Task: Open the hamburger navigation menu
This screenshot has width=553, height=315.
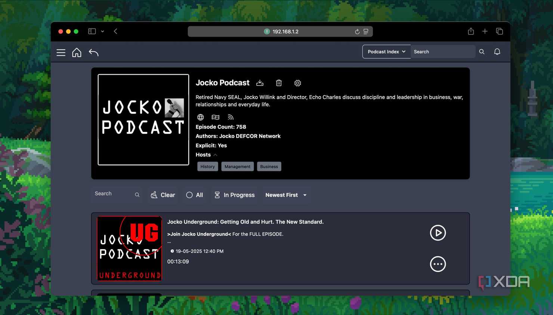Action: pyautogui.click(x=61, y=53)
